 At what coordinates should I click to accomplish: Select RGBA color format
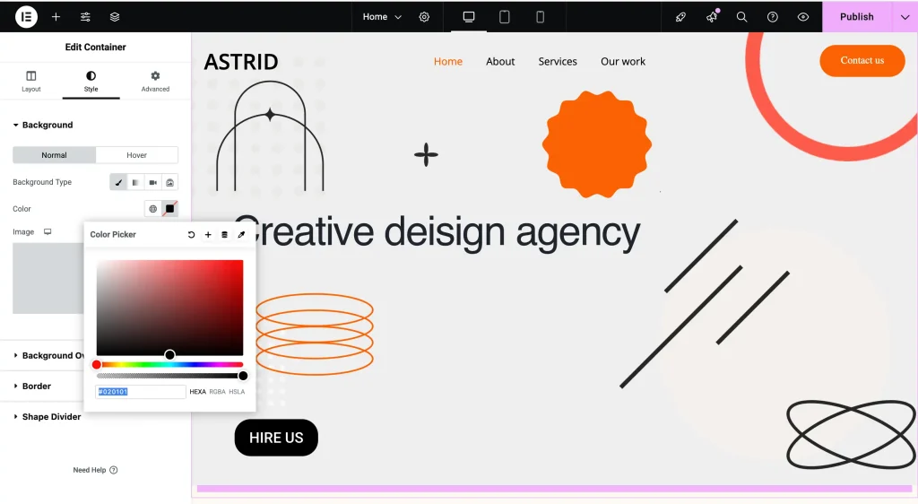[217, 392]
